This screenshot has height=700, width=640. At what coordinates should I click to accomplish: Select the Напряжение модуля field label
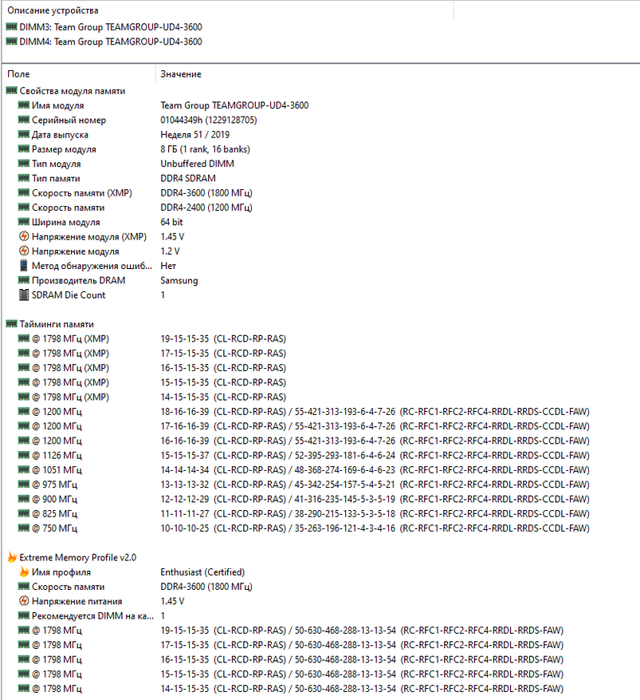coord(76,251)
